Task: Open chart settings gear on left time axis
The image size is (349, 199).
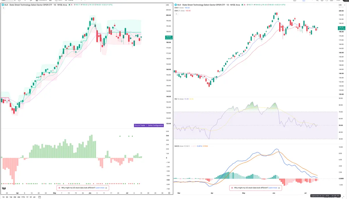Action: (169, 193)
